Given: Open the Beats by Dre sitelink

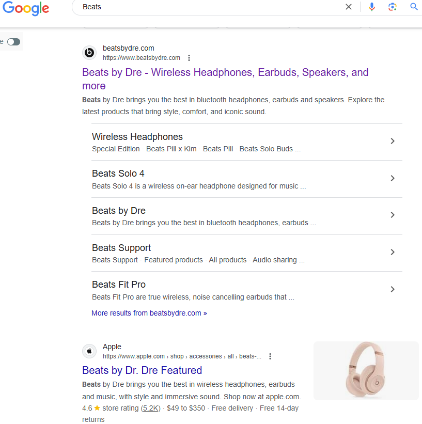Looking at the screenshot, I should tap(119, 211).
